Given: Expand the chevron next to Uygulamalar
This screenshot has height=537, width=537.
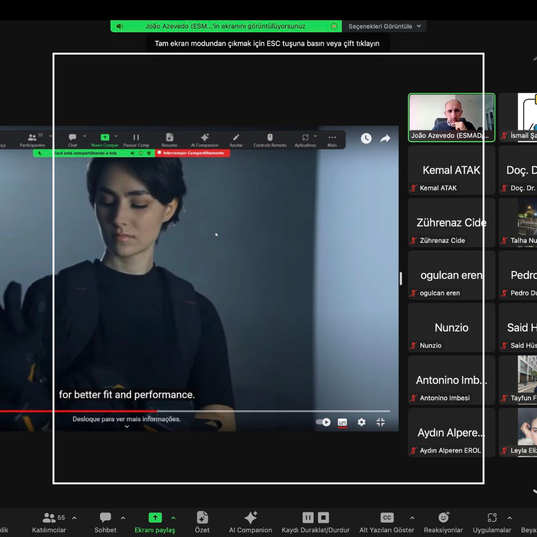Looking at the screenshot, I should [x=509, y=518].
